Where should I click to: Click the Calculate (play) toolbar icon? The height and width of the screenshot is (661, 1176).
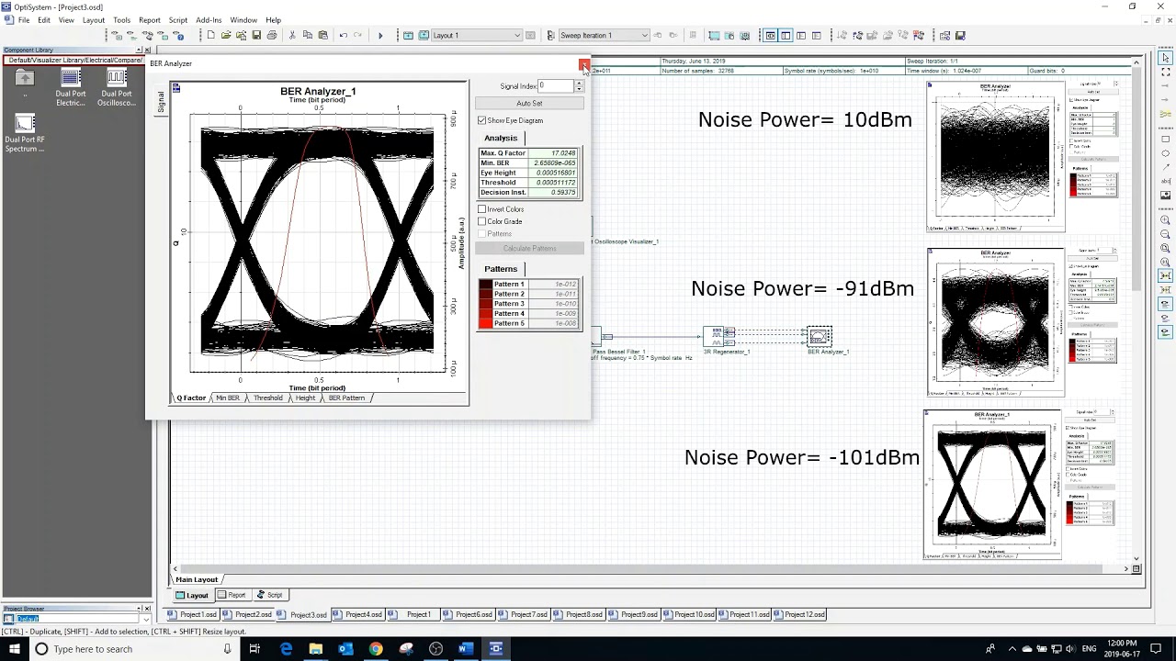pyautogui.click(x=380, y=36)
